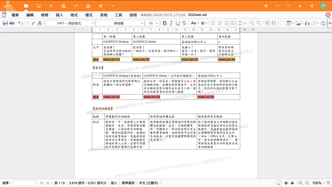Insert a hyperlink
Image resolution: width=332 pixels, height=187 pixels.
click(x=323, y=23)
